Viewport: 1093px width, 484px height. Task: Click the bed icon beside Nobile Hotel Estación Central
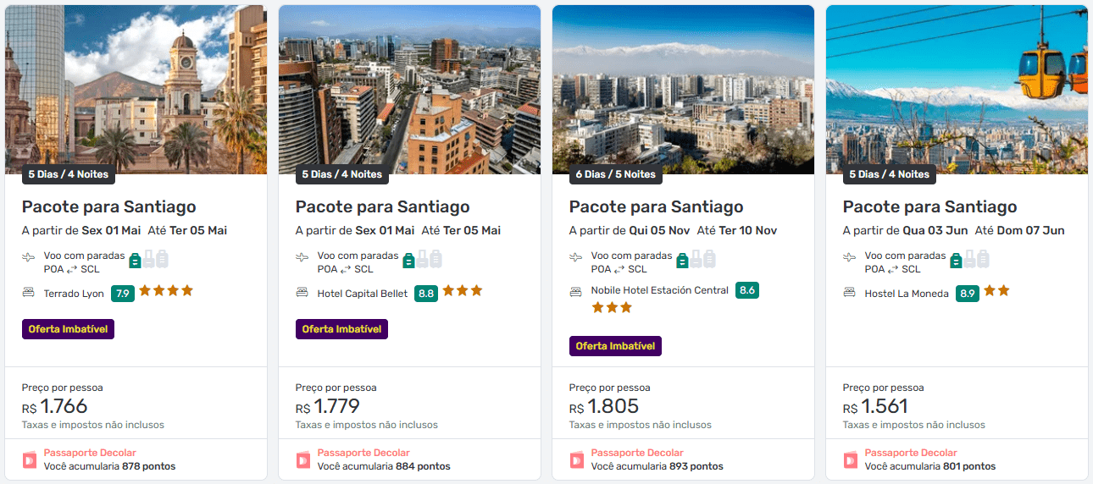click(576, 290)
